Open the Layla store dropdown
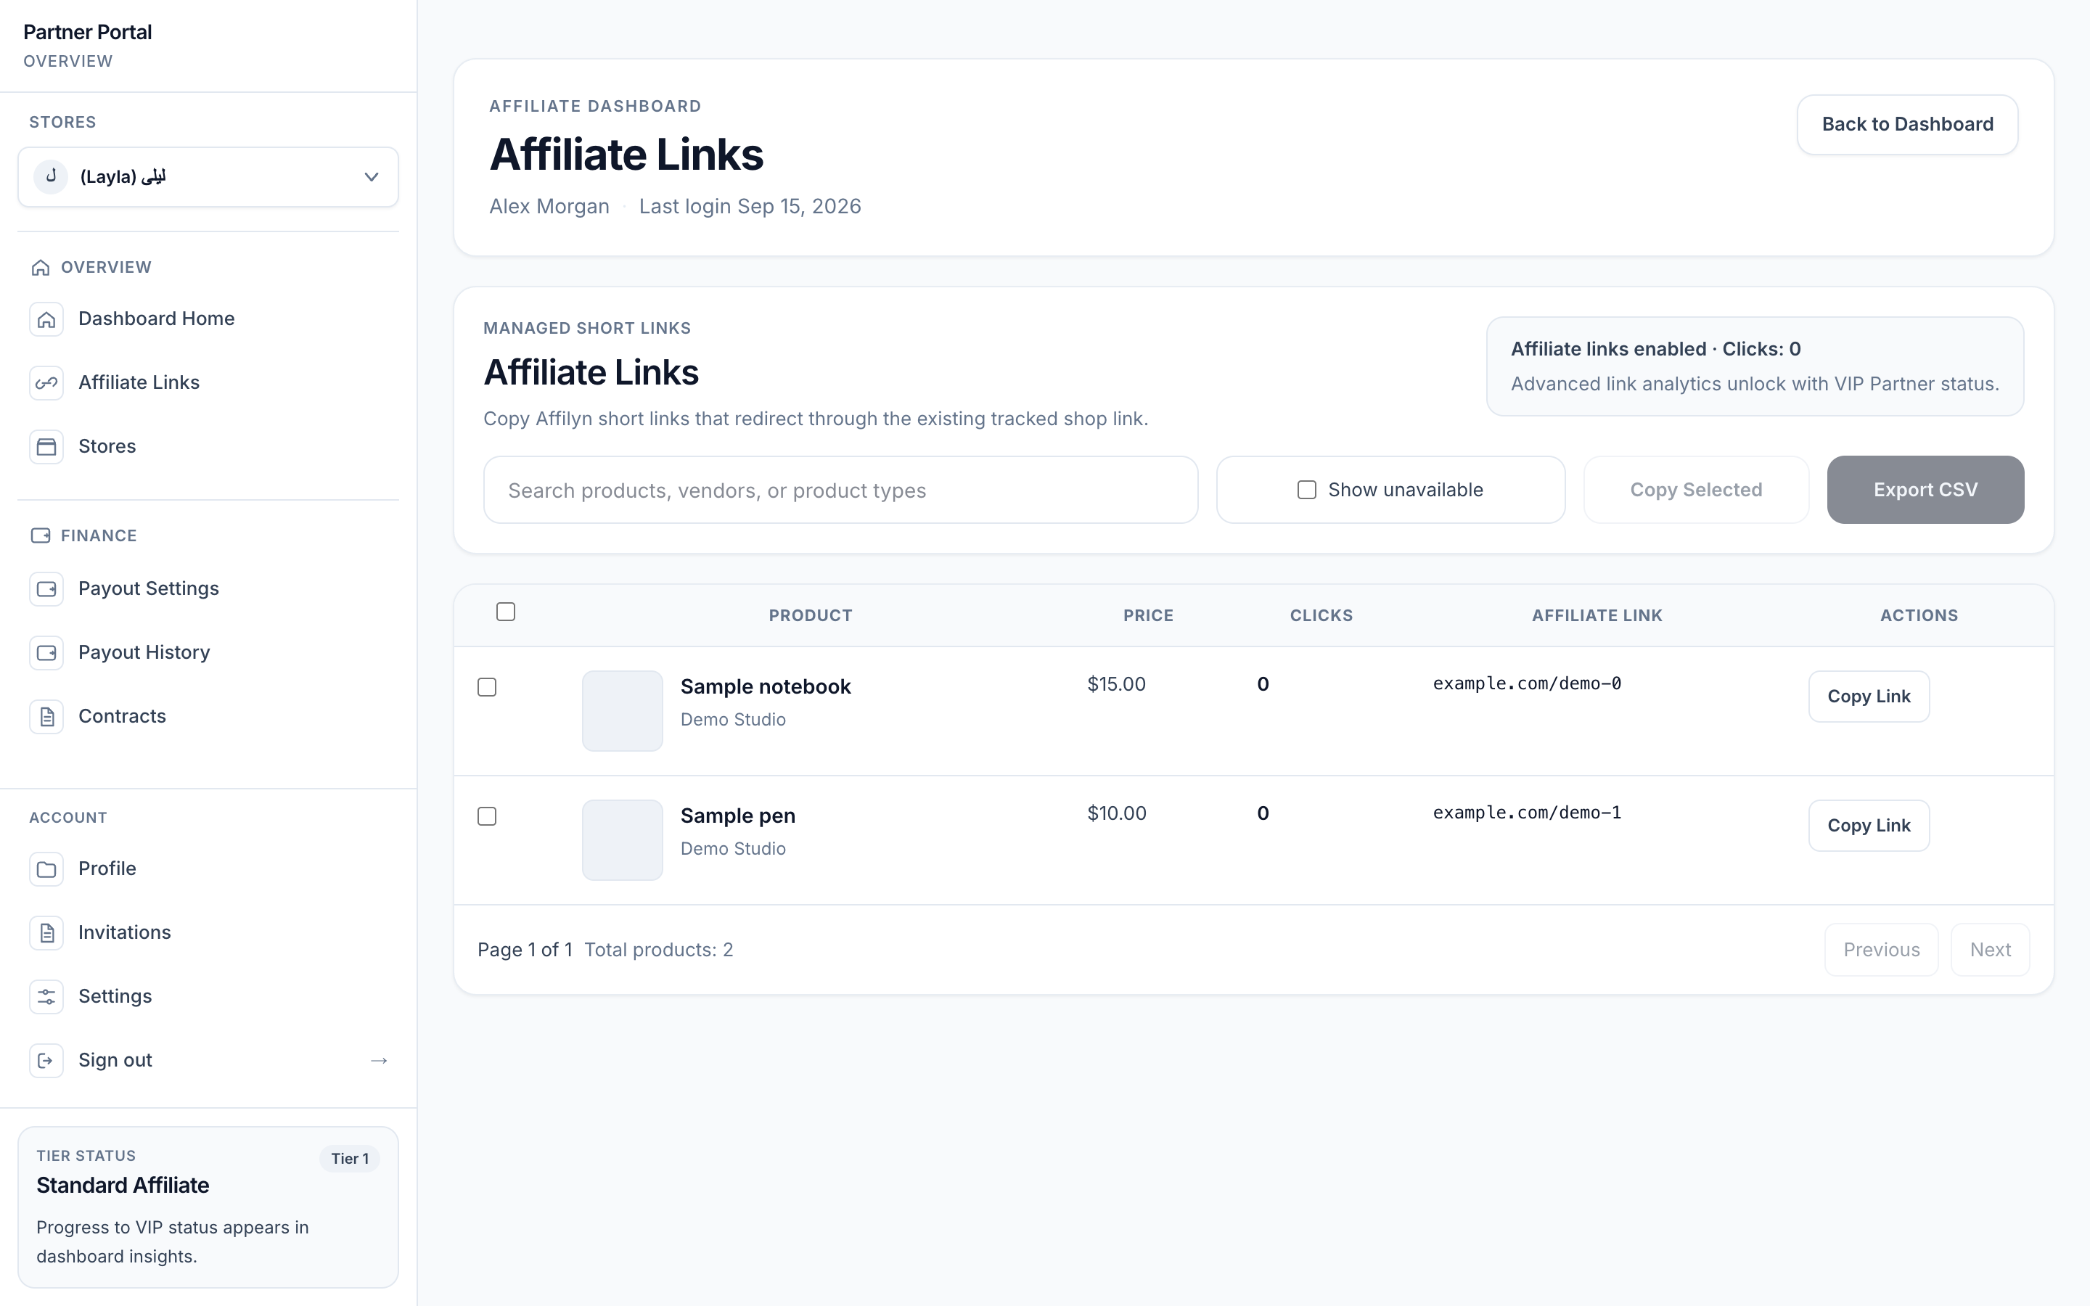Viewport: 2090px width, 1306px height. (208, 177)
